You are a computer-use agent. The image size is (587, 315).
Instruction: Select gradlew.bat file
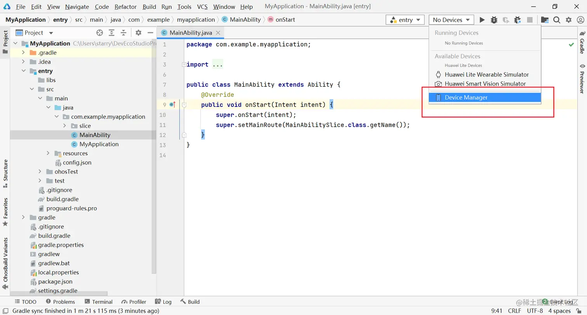pyautogui.click(x=54, y=263)
